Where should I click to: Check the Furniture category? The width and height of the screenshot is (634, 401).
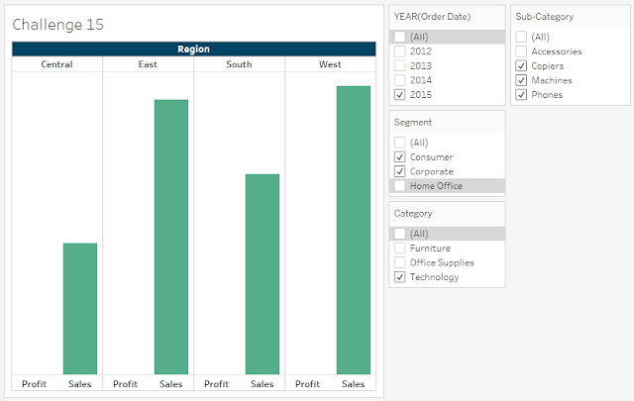click(x=399, y=249)
